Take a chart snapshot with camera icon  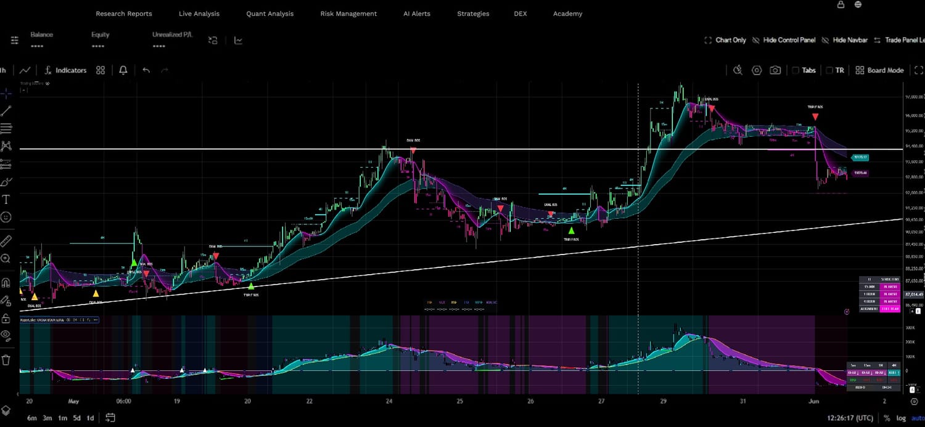[x=775, y=70]
